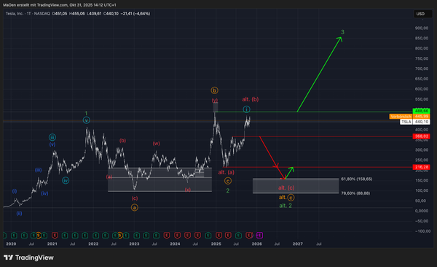This screenshot has height=267, width=437.
Task: Select the orange split marker in 2020
Action: click(38, 236)
